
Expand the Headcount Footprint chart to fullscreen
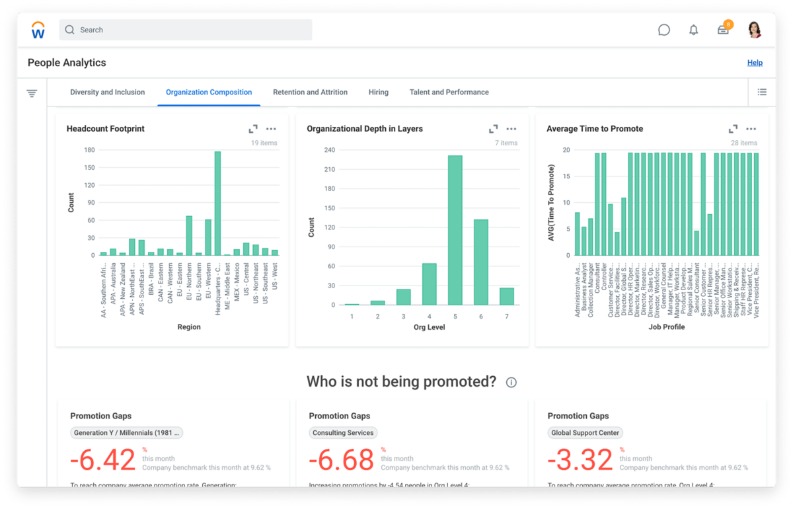tap(253, 129)
